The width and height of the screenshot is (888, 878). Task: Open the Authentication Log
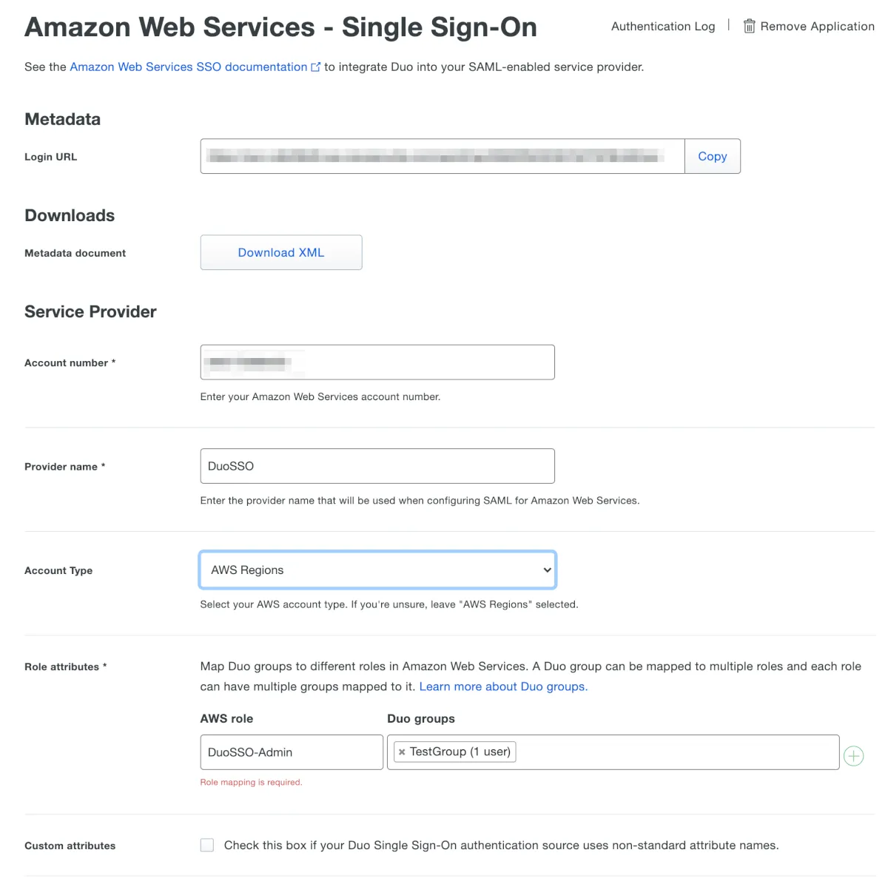click(x=663, y=27)
